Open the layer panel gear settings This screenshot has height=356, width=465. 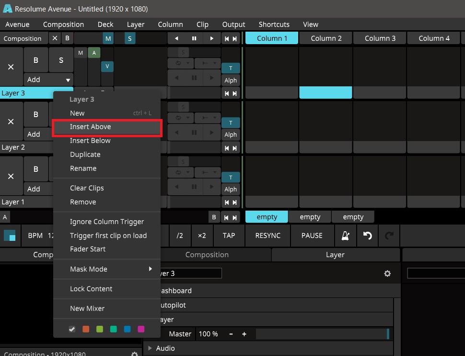coord(387,273)
